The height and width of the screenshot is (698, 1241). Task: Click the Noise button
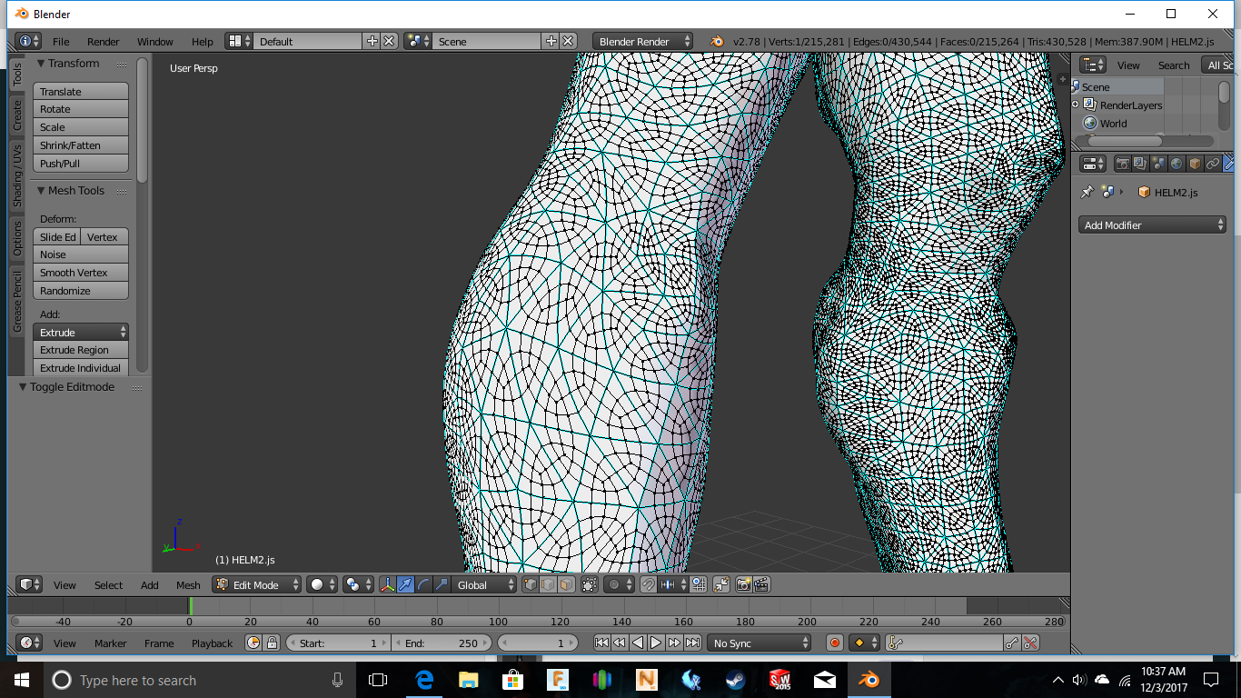[x=81, y=254]
